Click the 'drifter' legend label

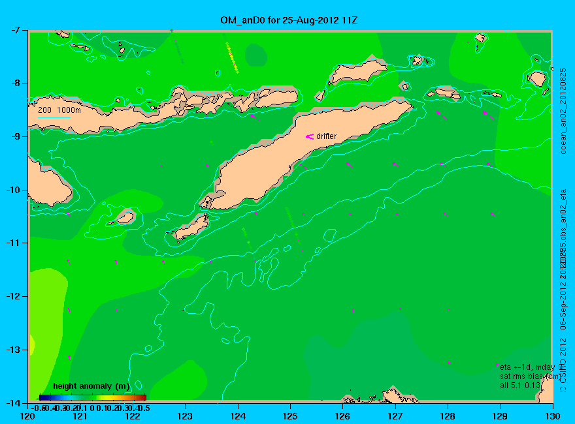(326, 136)
